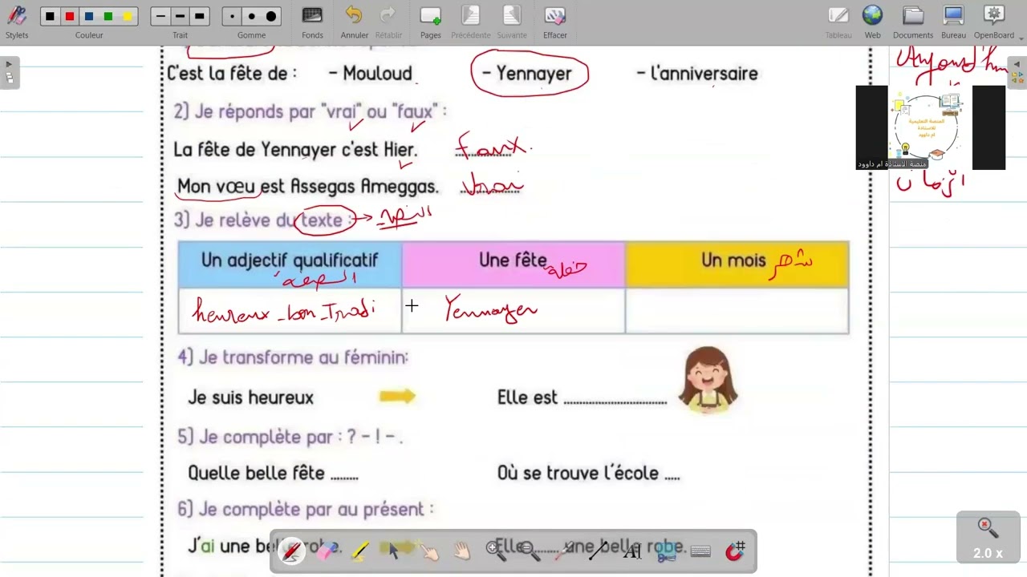Toggle the magnet snap to grid
The image size is (1027, 577).
[x=735, y=551]
